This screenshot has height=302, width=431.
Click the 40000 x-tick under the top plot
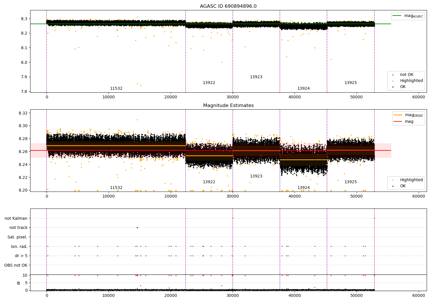pos(295,97)
